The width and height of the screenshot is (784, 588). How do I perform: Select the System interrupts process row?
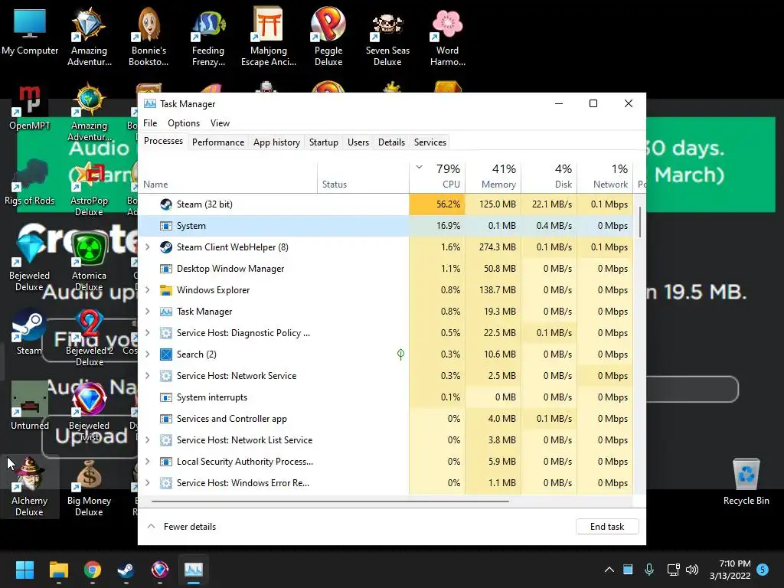[386, 397]
